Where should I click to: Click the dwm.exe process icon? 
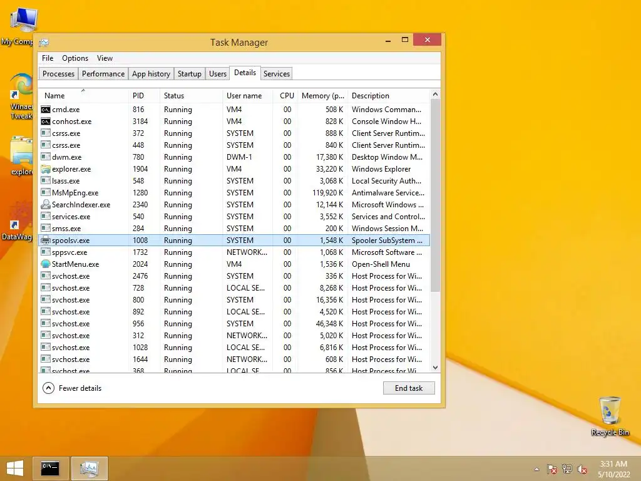[45, 157]
